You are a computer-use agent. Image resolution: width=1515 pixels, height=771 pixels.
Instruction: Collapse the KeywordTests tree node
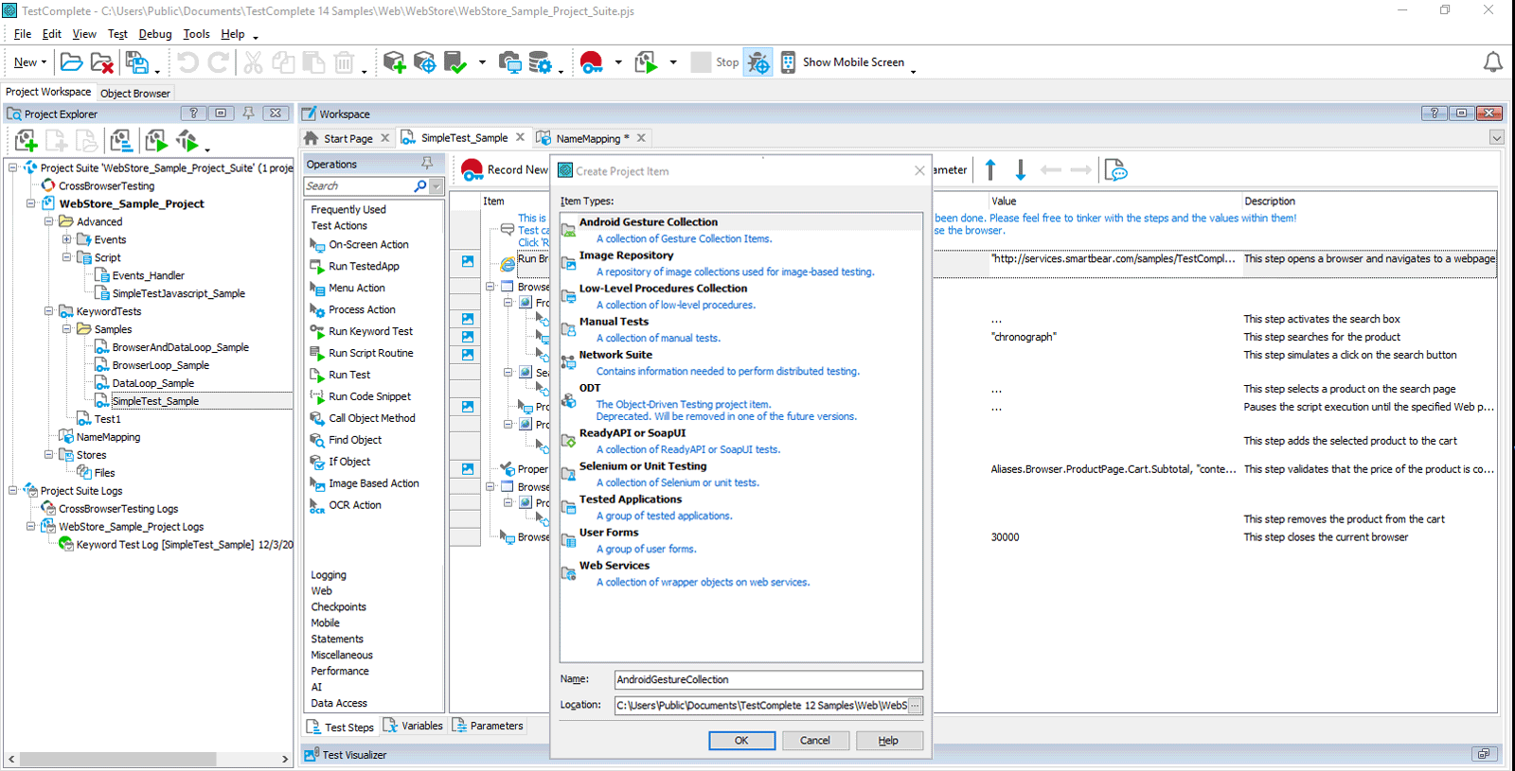click(48, 311)
